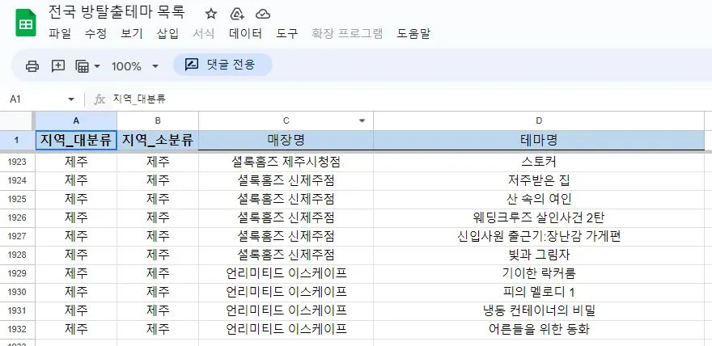Click the 피의 멜로디 1 cell
Viewport: 712px width, 346px height.
[539, 293]
